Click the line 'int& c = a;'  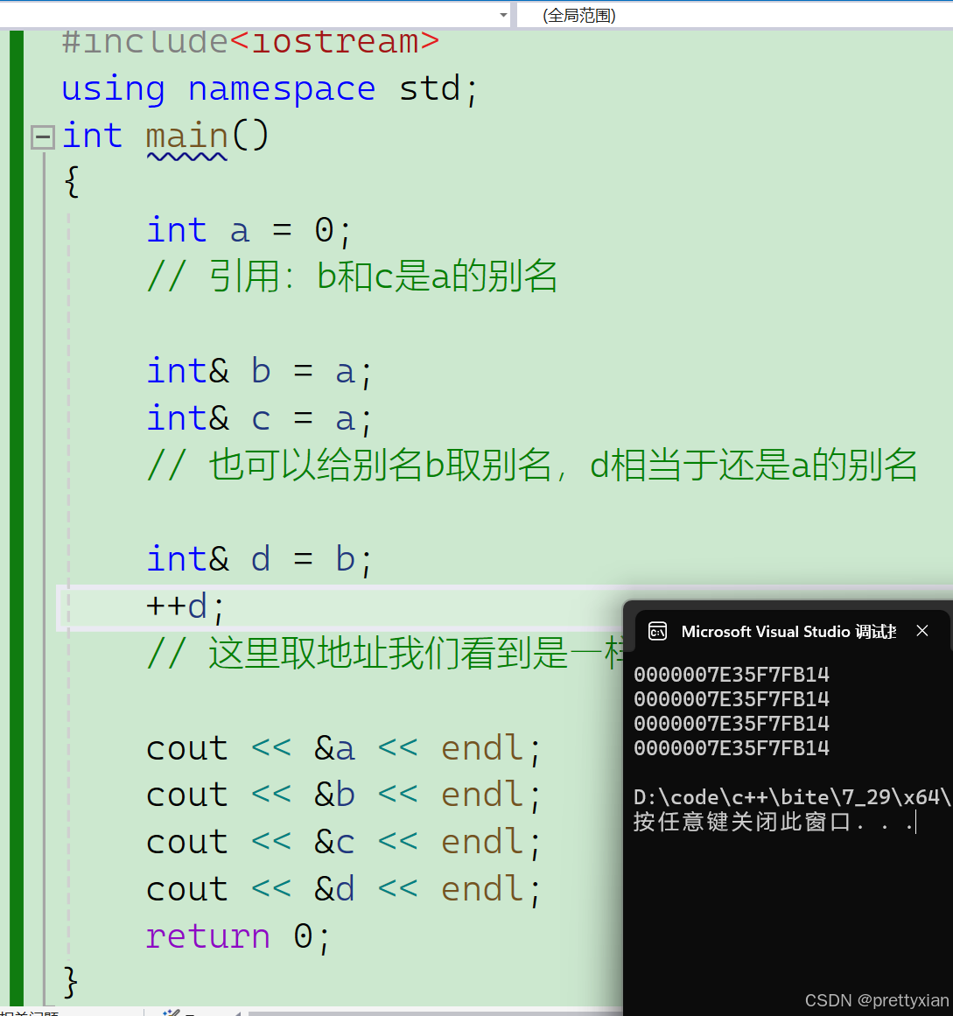[260, 418]
